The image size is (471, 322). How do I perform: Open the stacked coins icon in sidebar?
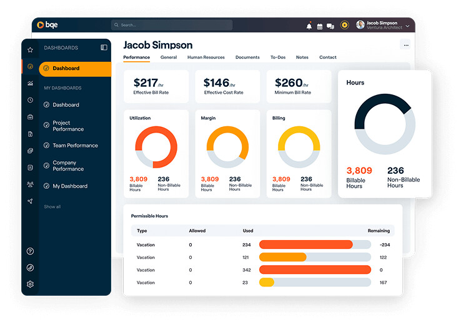click(x=30, y=151)
